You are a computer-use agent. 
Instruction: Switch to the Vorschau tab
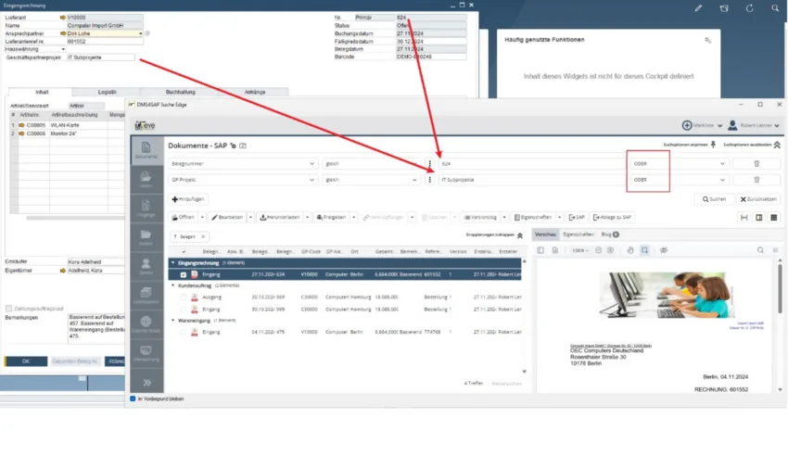pyautogui.click(x=545, y=234)
